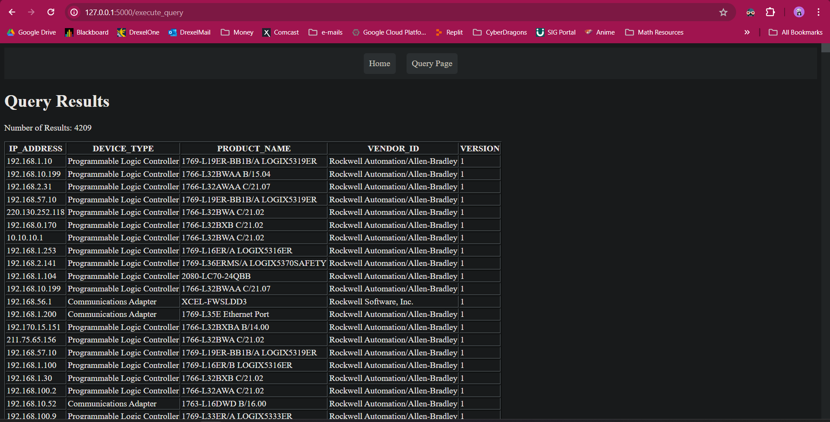Click product cell XCEL-FWSLDD3
Image resolution: width=830 pixels, height=422 pixels.
254,302
